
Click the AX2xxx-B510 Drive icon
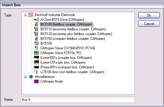[x=37, y=20]
